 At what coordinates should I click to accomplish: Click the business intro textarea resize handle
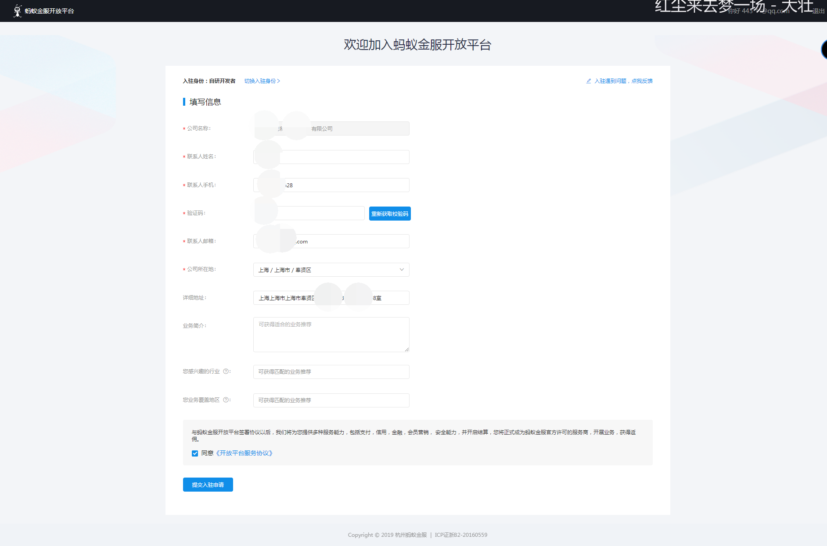click(407, 350)
